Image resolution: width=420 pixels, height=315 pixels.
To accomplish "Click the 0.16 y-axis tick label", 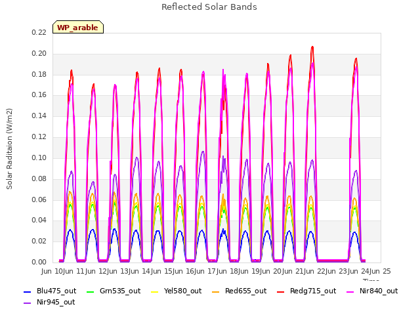I will tap(39, 95).
